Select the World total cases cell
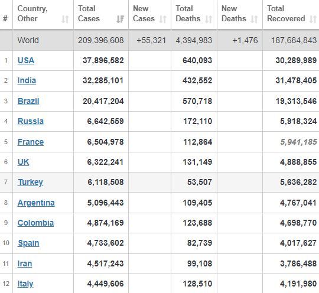 point(101,40)
